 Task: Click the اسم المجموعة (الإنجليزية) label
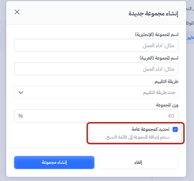click(x=156, y=34)
